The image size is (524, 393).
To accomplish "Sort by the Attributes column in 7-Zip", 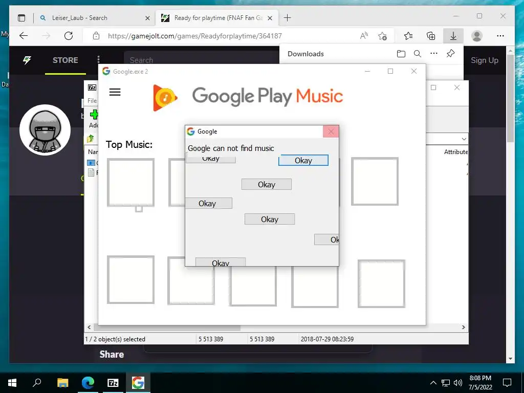I will [x=456, y=151].
